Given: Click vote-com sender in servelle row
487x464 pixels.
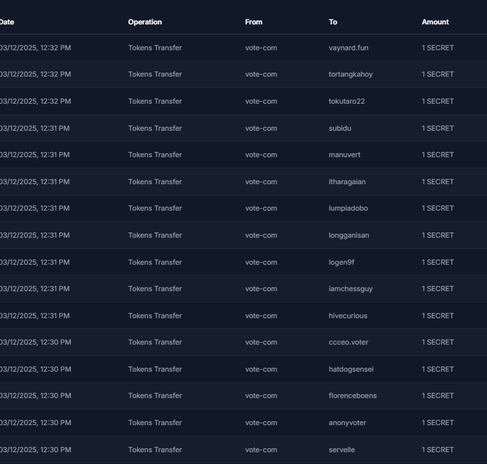Looking at the screenshot, I should pyautogui.click(x=261, y=450).
